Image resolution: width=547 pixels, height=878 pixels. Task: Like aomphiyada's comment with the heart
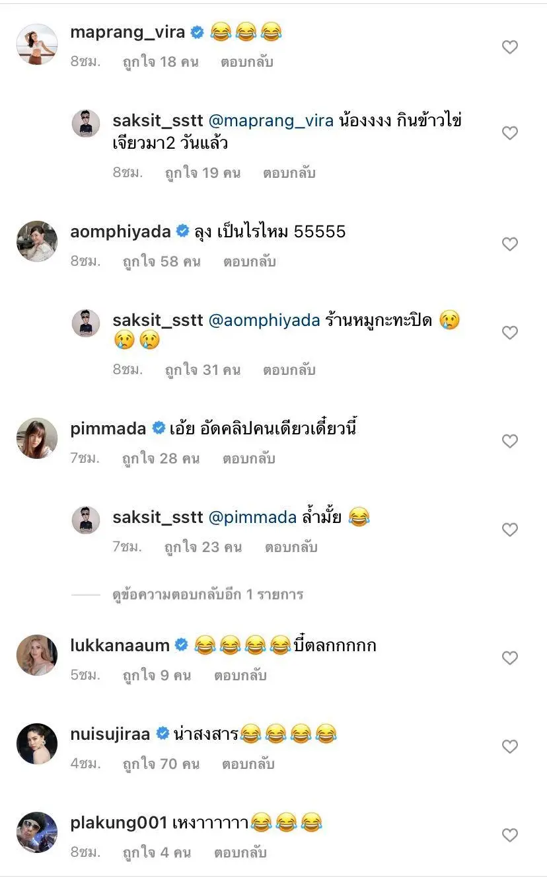tap(509, 245)
